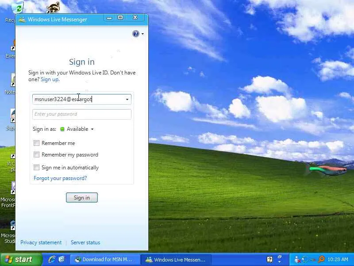Screen dimensions: 354x266
Task: Open the Server status link
Action: pos(85,243)
